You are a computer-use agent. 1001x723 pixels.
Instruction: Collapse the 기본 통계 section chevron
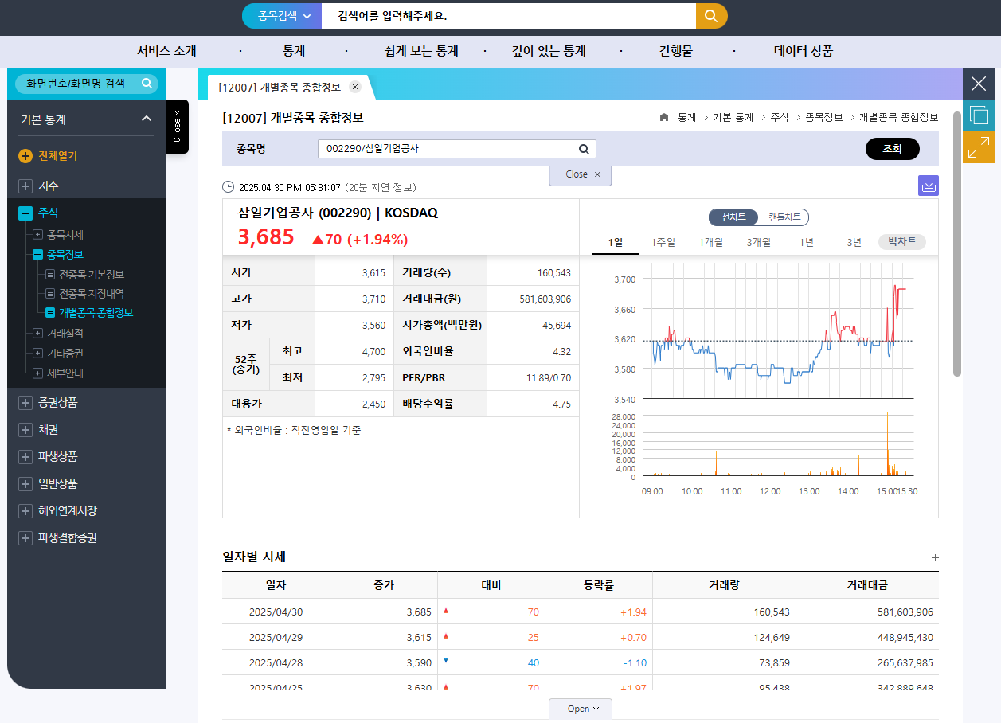point(146,119)
